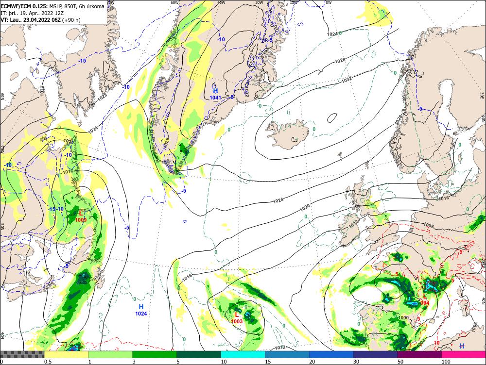
Task: Click the valid time 'VT: Lau.. 23.04.2022 06Z'
Action: (x=31, y=20)
